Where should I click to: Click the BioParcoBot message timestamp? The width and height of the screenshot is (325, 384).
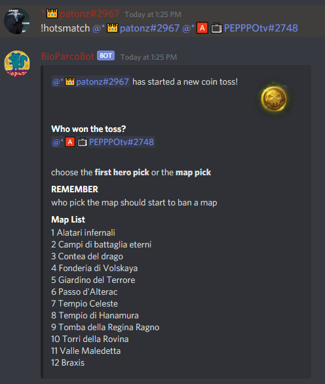point(149,57)
